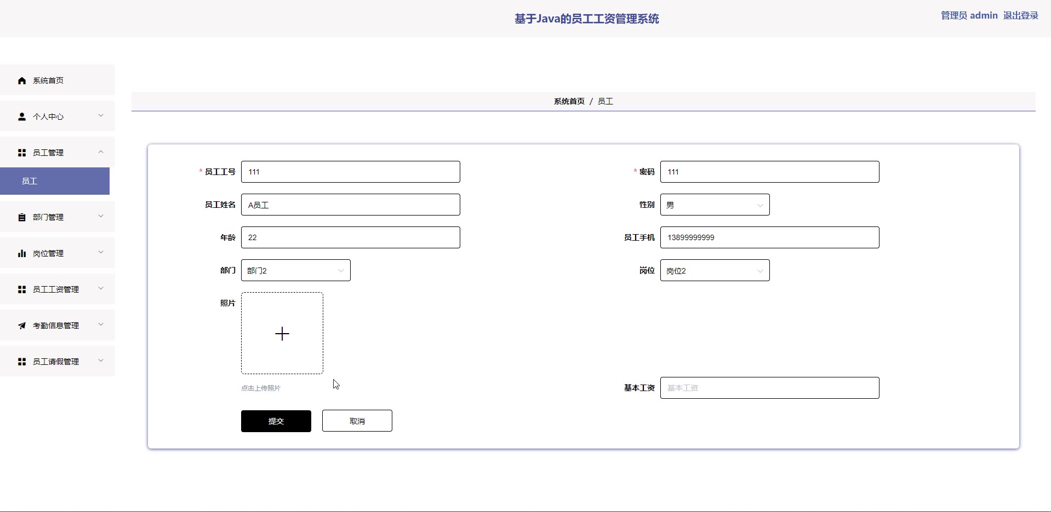1051x512 pixels.
Task: Click the 员工工号 input field
Action: coord(351,172)
